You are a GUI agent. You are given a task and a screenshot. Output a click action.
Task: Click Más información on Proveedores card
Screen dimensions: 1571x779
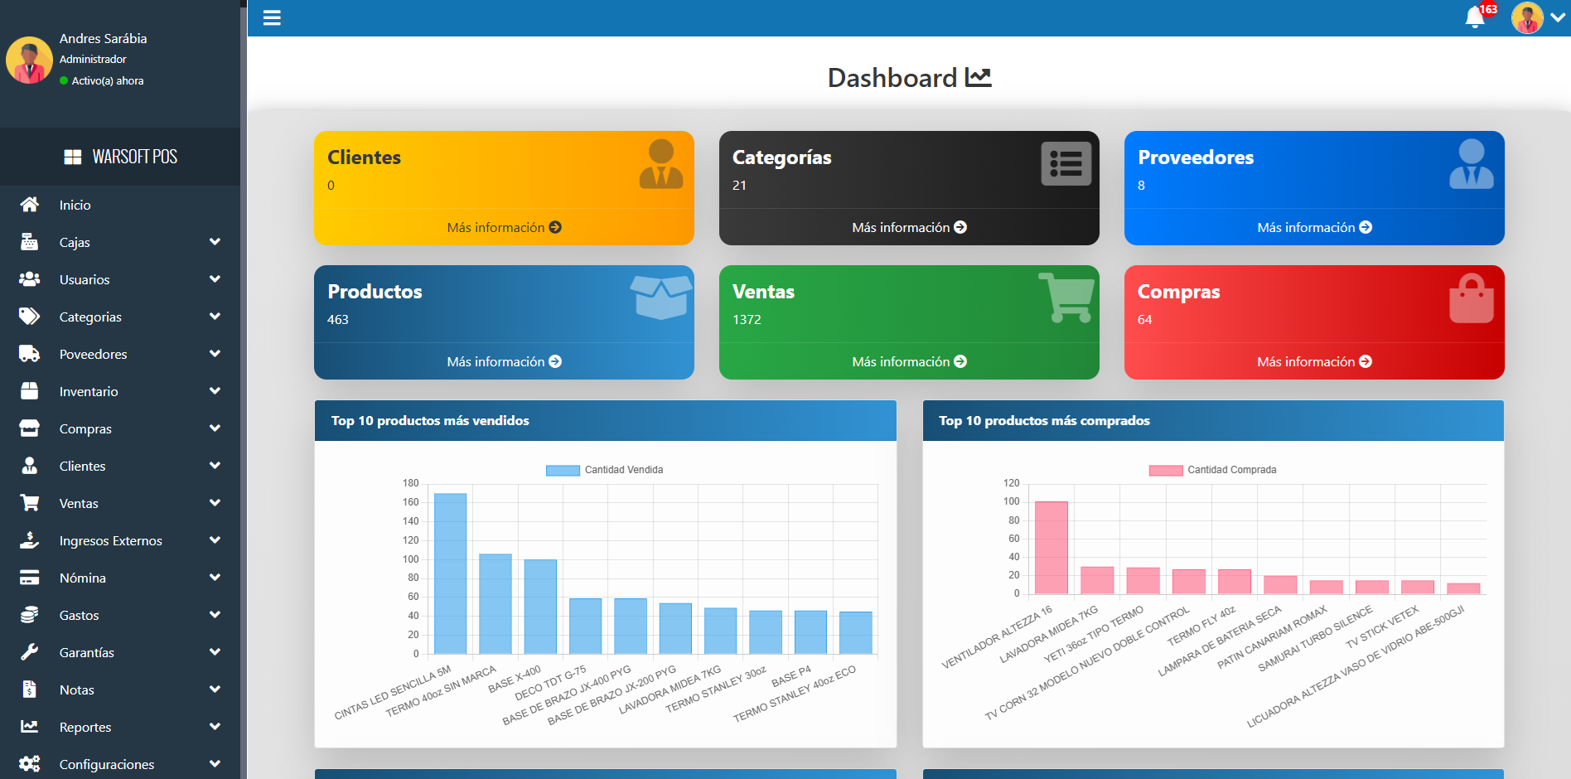(x=1314, y=227)
